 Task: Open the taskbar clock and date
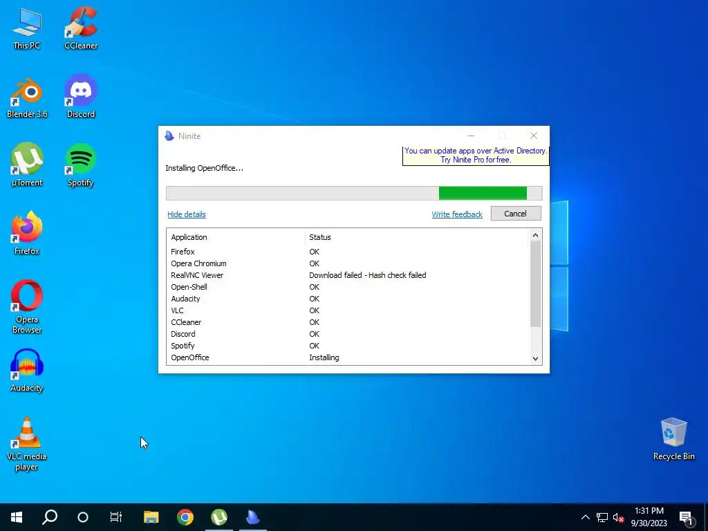click(x=649, y=517)
